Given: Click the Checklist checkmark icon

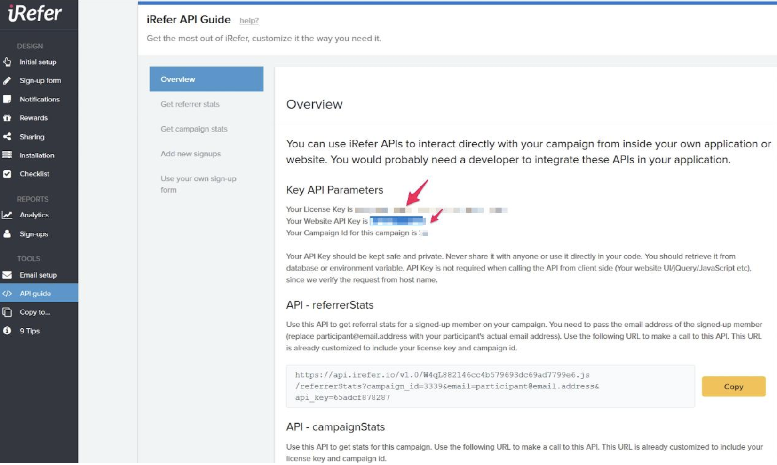Looking at the screenshot, I should coord(7,174).
